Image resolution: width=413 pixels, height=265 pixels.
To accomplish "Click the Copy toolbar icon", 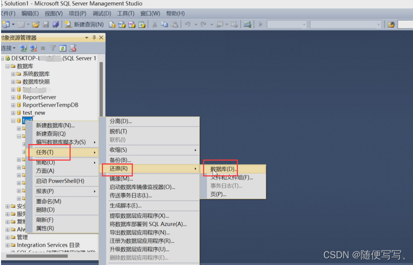I will 165,25.
